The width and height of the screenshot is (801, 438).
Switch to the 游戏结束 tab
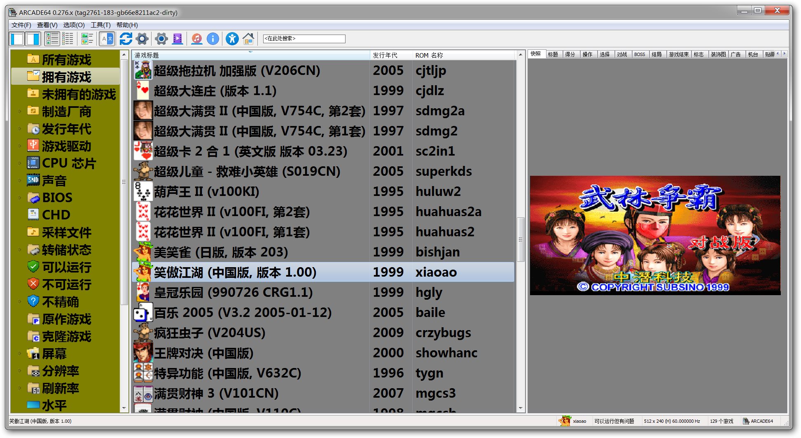point(679,54)
